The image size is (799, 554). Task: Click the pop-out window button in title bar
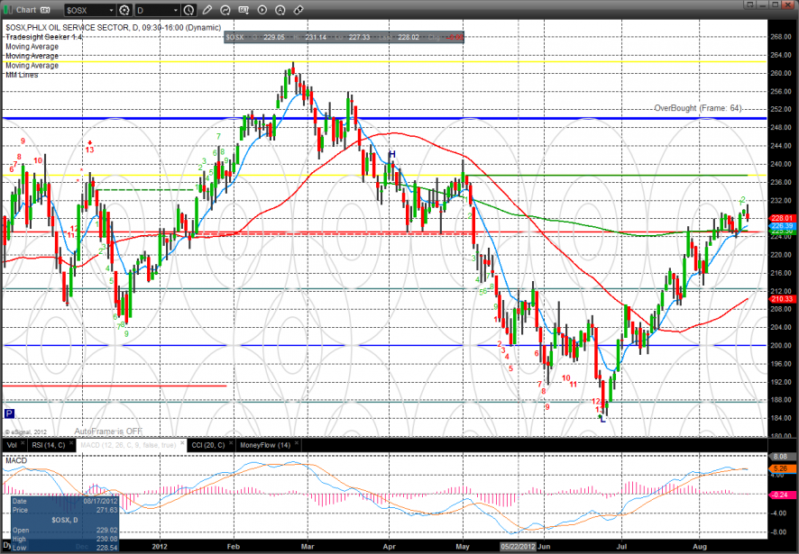(x=749, y=5)
